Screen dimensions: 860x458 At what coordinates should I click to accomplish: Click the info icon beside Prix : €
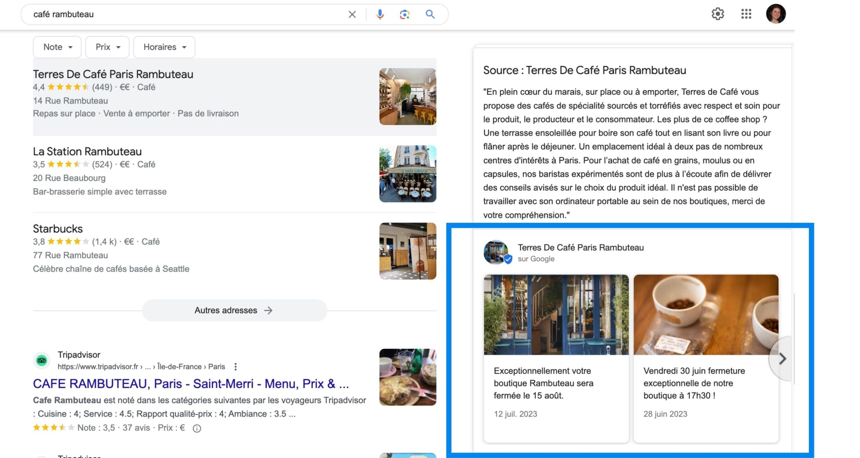tap(197, 428)
